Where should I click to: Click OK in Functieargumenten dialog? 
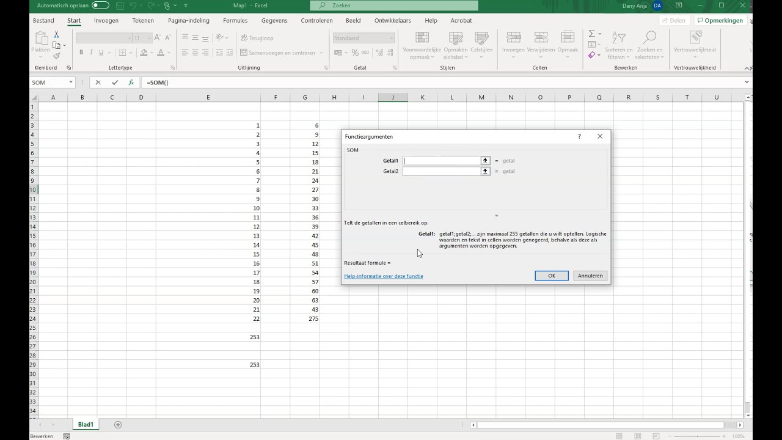point(552,276)
